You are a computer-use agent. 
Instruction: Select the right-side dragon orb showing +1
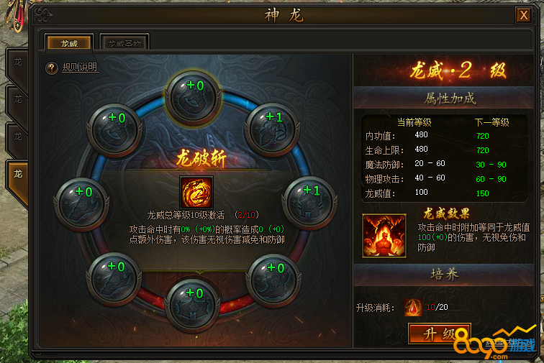[309, 203]
